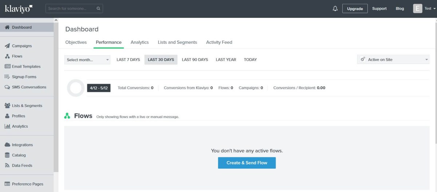The width and height of the screenshot is (437, 192).
Task: Choose the LAST 7 DAYS range
Action: (128, 60)
